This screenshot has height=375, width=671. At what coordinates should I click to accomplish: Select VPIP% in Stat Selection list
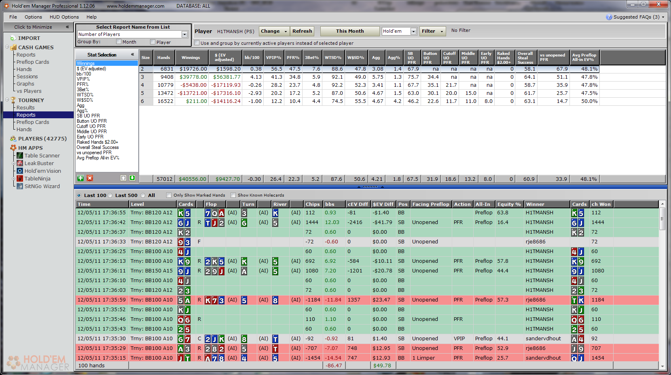[83, 79]
